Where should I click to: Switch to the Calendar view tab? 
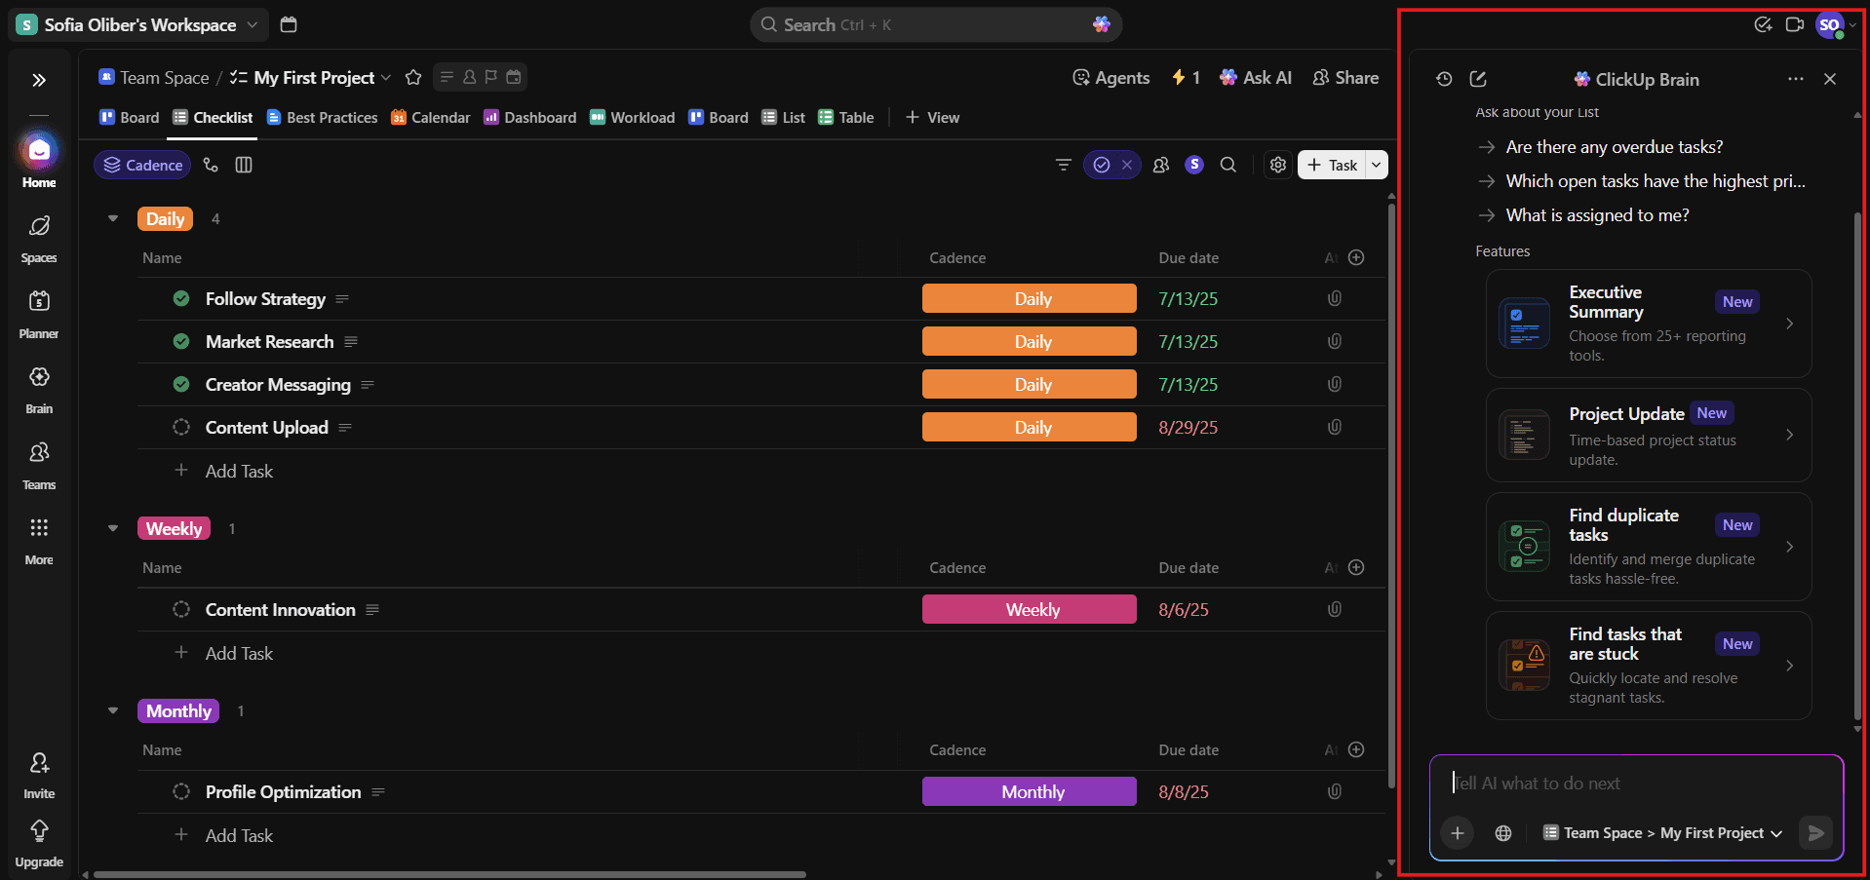pyautogui.click(x=431, y=118)
